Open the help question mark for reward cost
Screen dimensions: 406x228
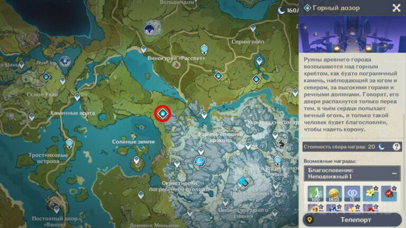coord(396,147)
